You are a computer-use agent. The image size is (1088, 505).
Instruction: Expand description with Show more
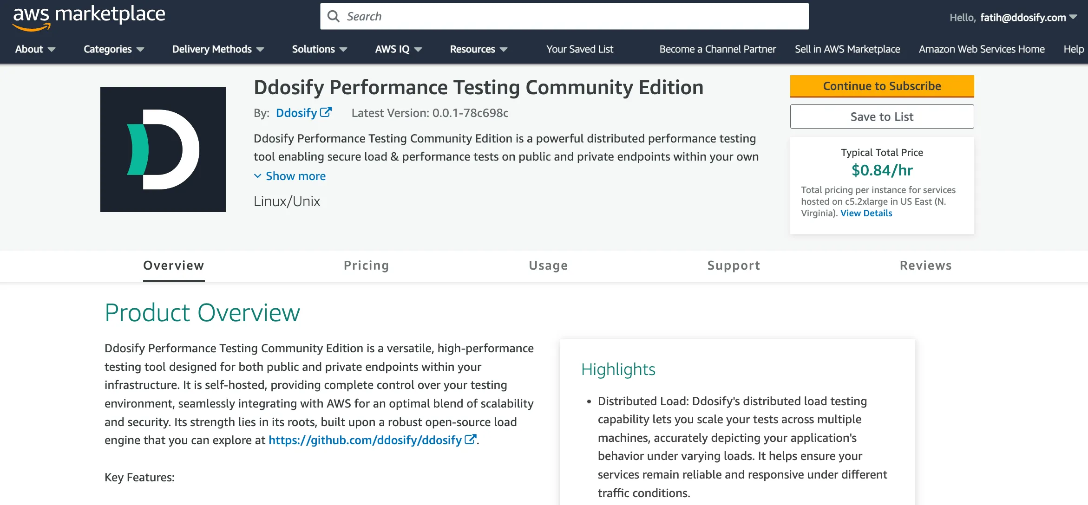coord(290,176)
